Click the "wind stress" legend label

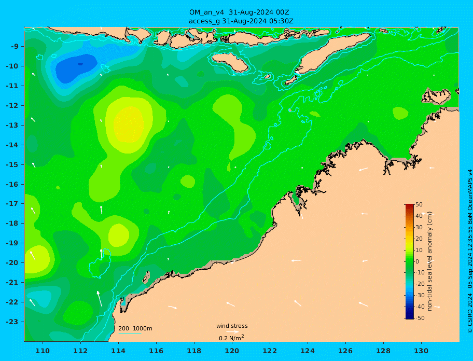coord(232,326)
